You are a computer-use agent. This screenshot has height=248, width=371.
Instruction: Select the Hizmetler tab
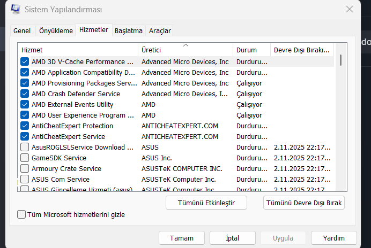pyautogui.click(x=94, y=30)
